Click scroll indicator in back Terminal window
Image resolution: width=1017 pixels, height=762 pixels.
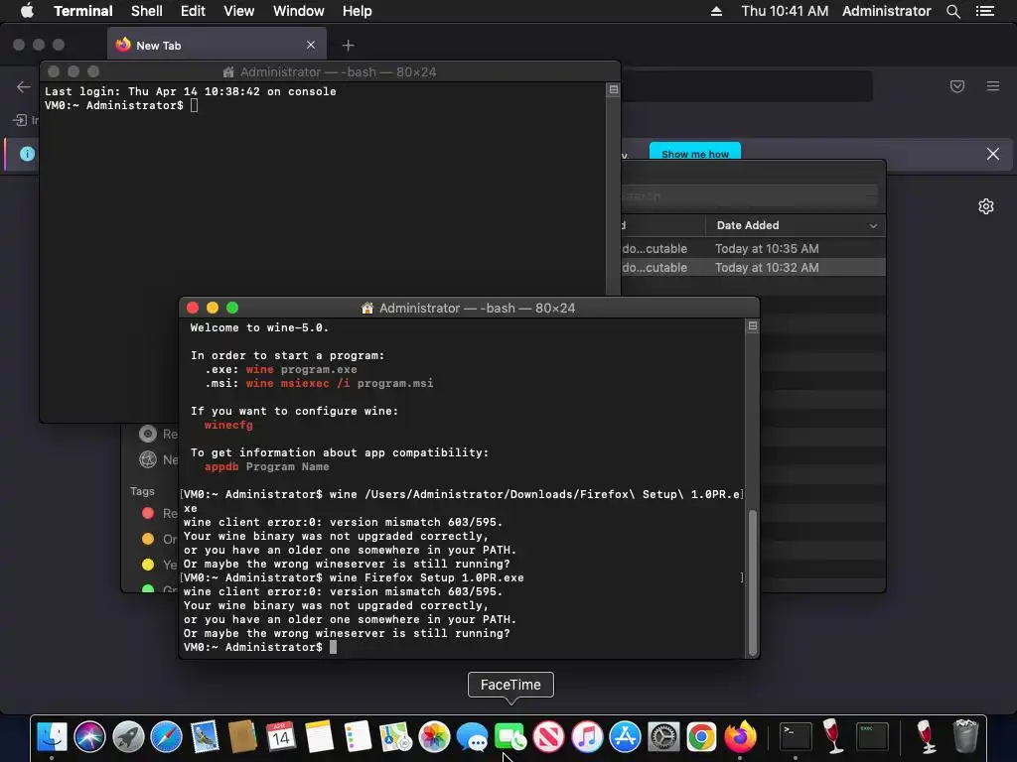pos(613,89)
